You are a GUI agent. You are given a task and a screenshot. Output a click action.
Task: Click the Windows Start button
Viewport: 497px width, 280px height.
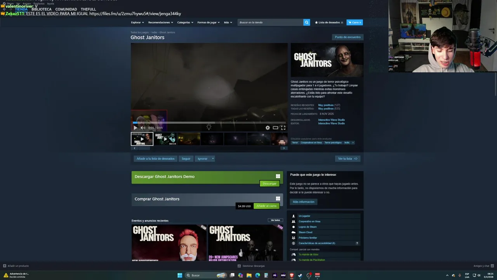tap(180, 275)
